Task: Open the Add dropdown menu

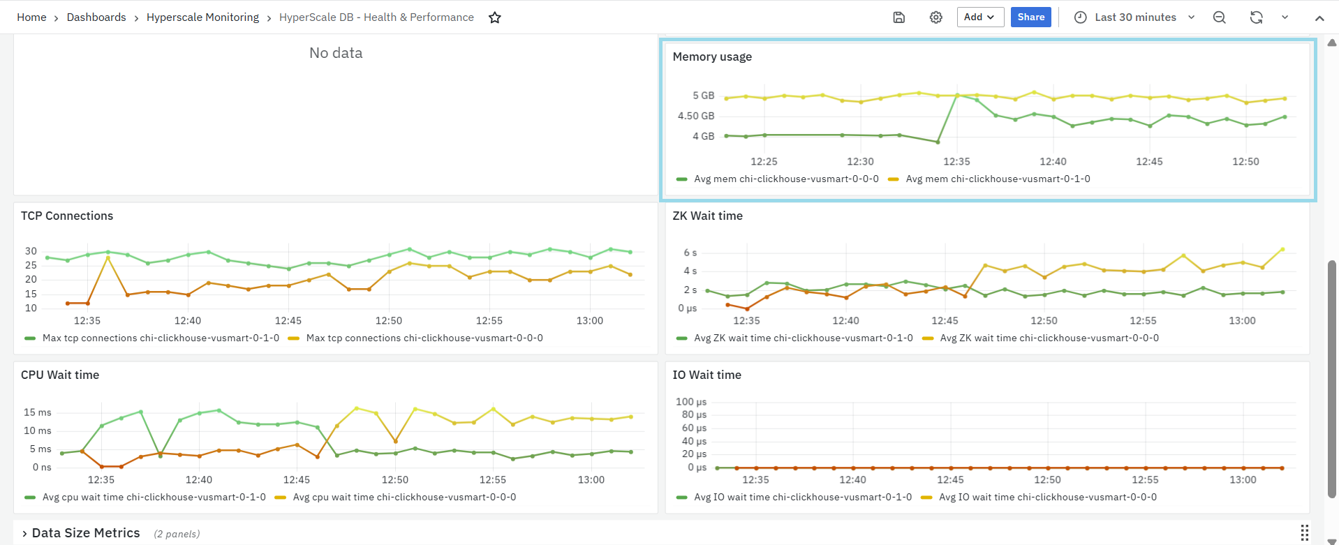Action: coord(980,17)
